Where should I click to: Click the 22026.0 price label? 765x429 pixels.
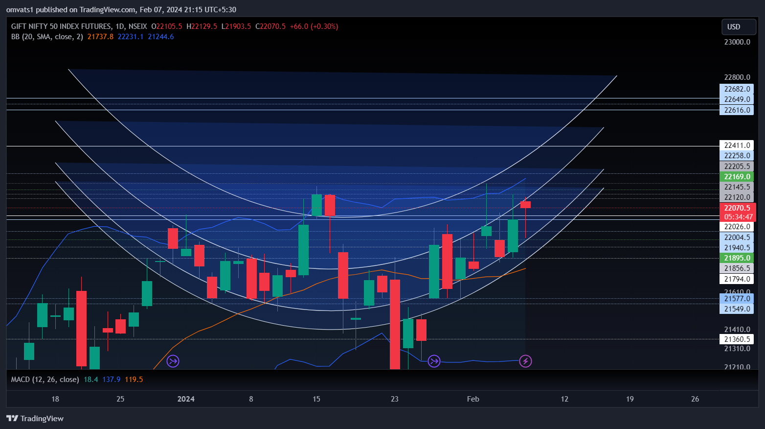737,227
